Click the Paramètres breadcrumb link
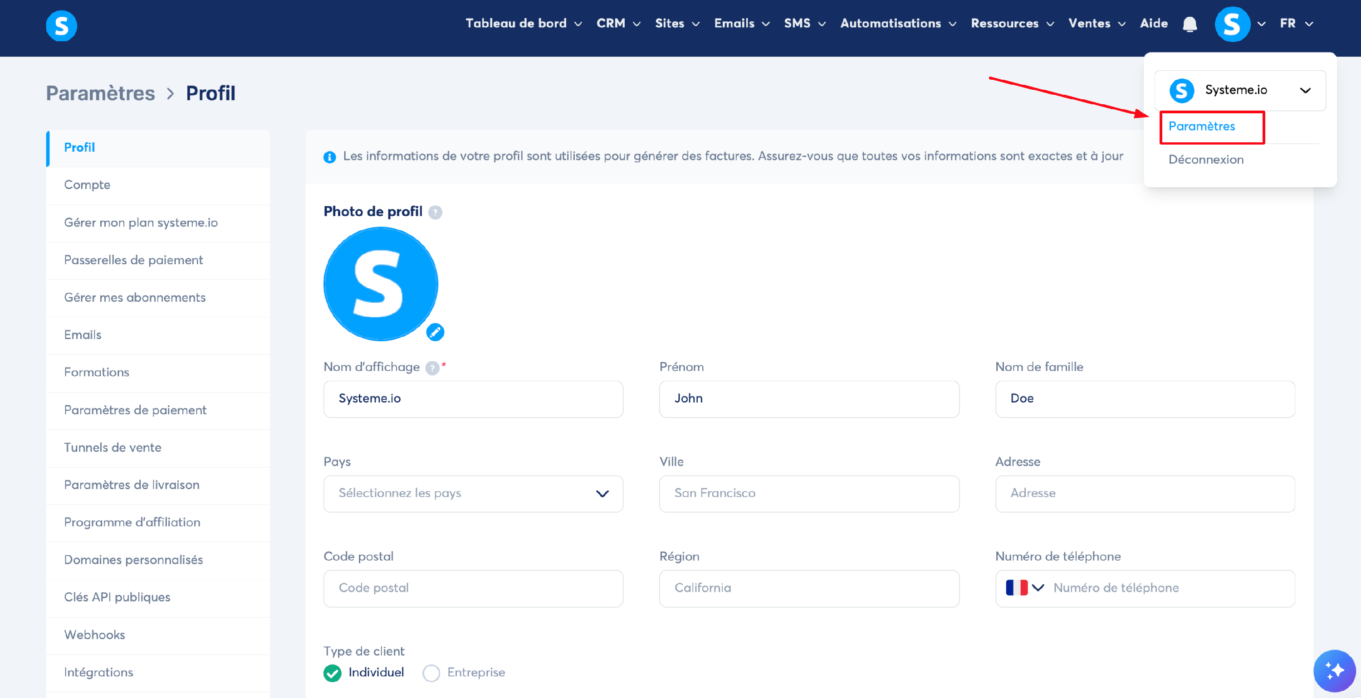Image resolution: width=1361 pixels, height=698 pixels. (x=100, y=93)
